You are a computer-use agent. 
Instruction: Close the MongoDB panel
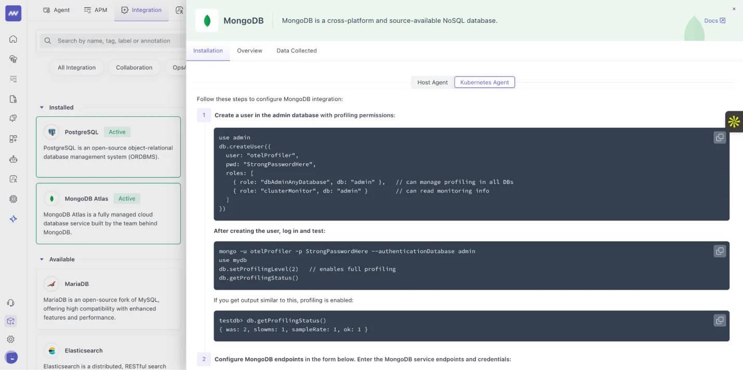734,9
